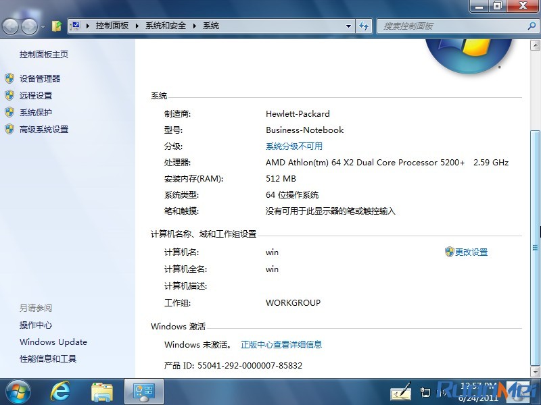Click the 2.59 GHz processor speed
Viewport: 541px width, 405px height.
click(x=491, y=163)
